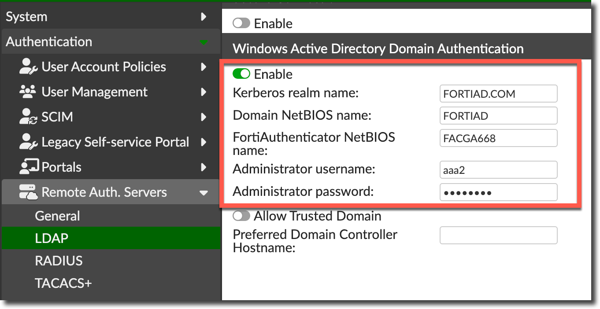This screenshot has height=309, width=600.
Task: Click the Portals icon
Action: coord(29,167)
